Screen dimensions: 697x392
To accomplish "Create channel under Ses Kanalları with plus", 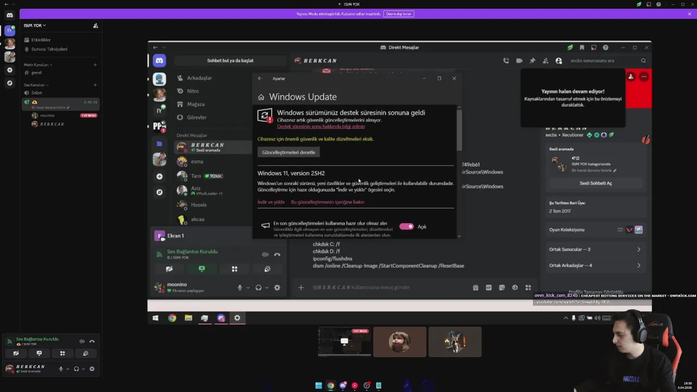I will (x=95, y=85).
